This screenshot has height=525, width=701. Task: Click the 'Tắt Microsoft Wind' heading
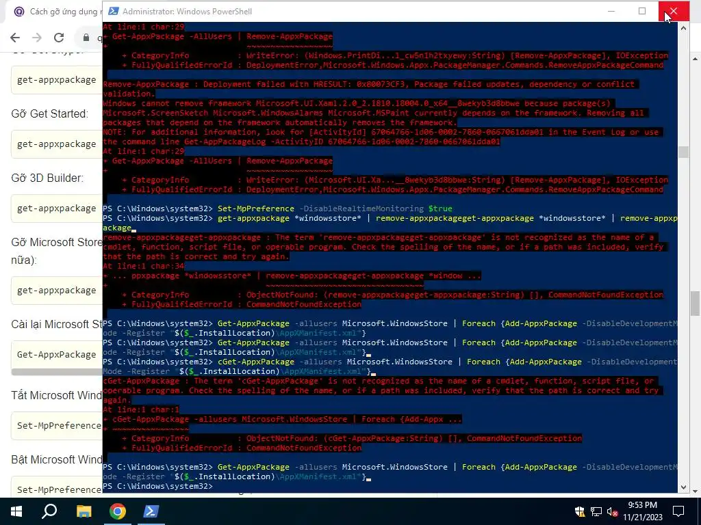57,396
